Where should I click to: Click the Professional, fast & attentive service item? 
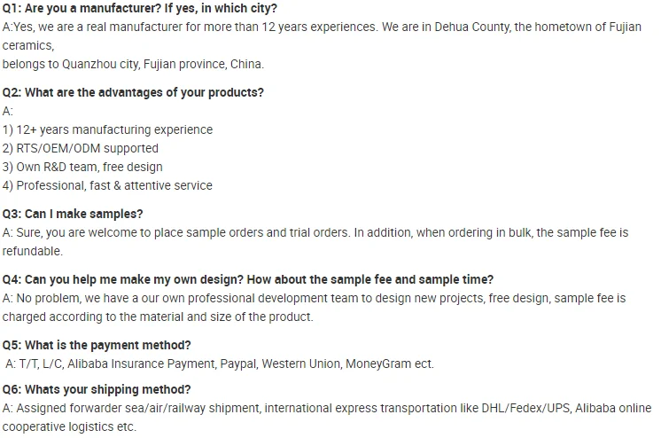tap(107, 185)
